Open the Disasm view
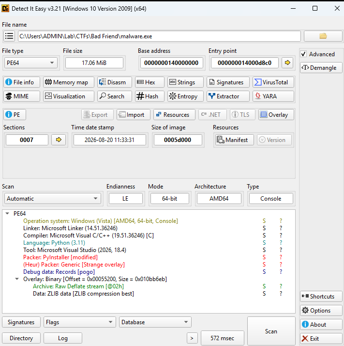Image resolution: width=344 pixels, height=346 pixels. pyautogui.click(x=115, y=82)
